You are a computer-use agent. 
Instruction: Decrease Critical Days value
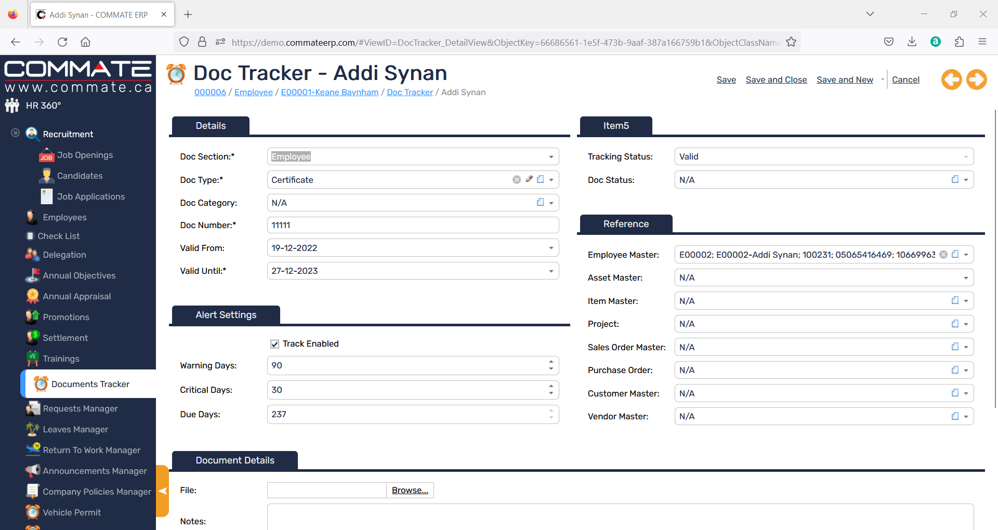551,393
